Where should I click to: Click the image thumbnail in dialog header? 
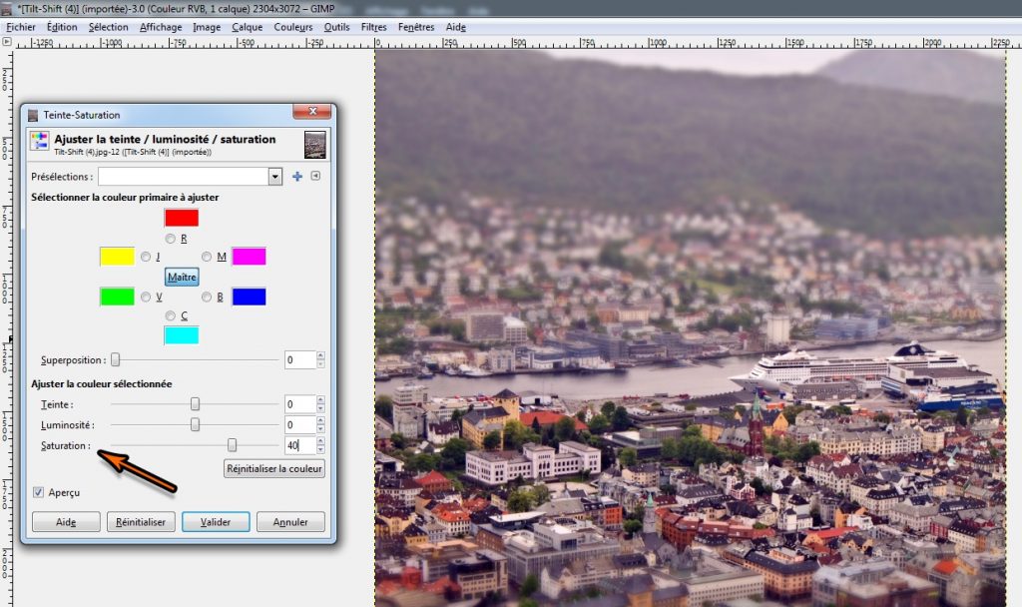click(314, 145)
